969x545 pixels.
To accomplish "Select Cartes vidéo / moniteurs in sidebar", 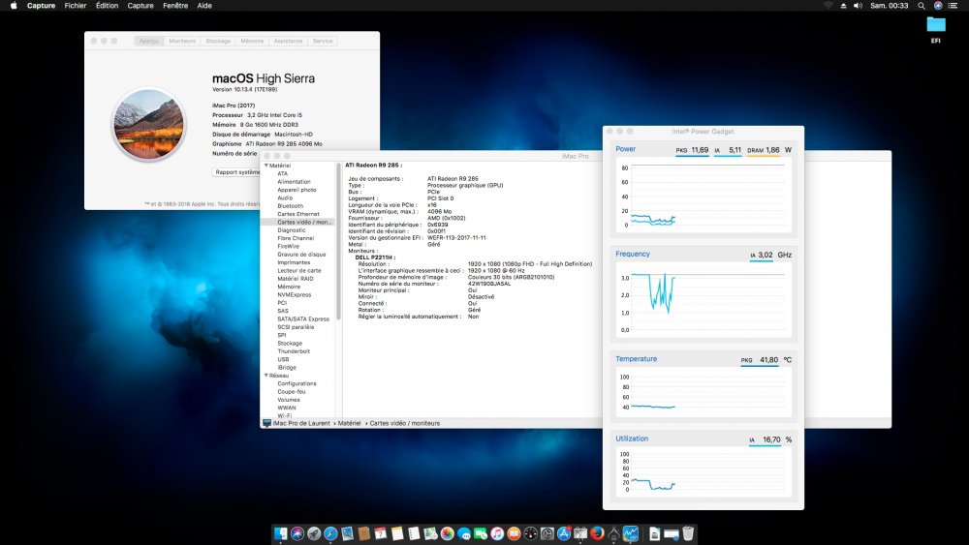I will click(x=298, y=223).
